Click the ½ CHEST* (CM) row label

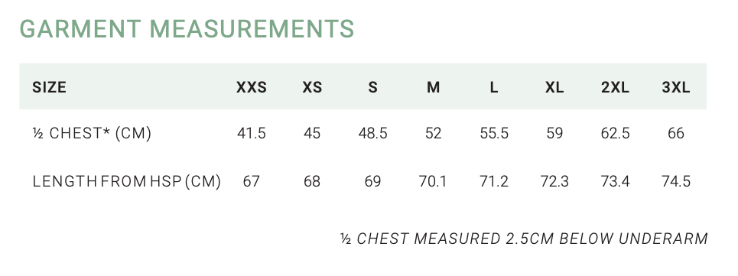tap(92, 134)
